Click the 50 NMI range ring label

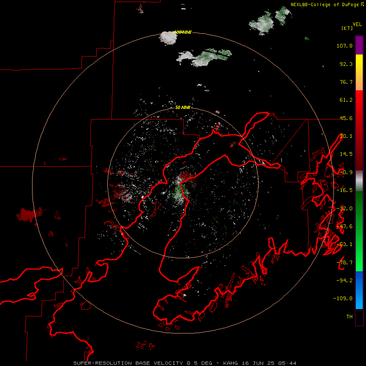point(183,108)
